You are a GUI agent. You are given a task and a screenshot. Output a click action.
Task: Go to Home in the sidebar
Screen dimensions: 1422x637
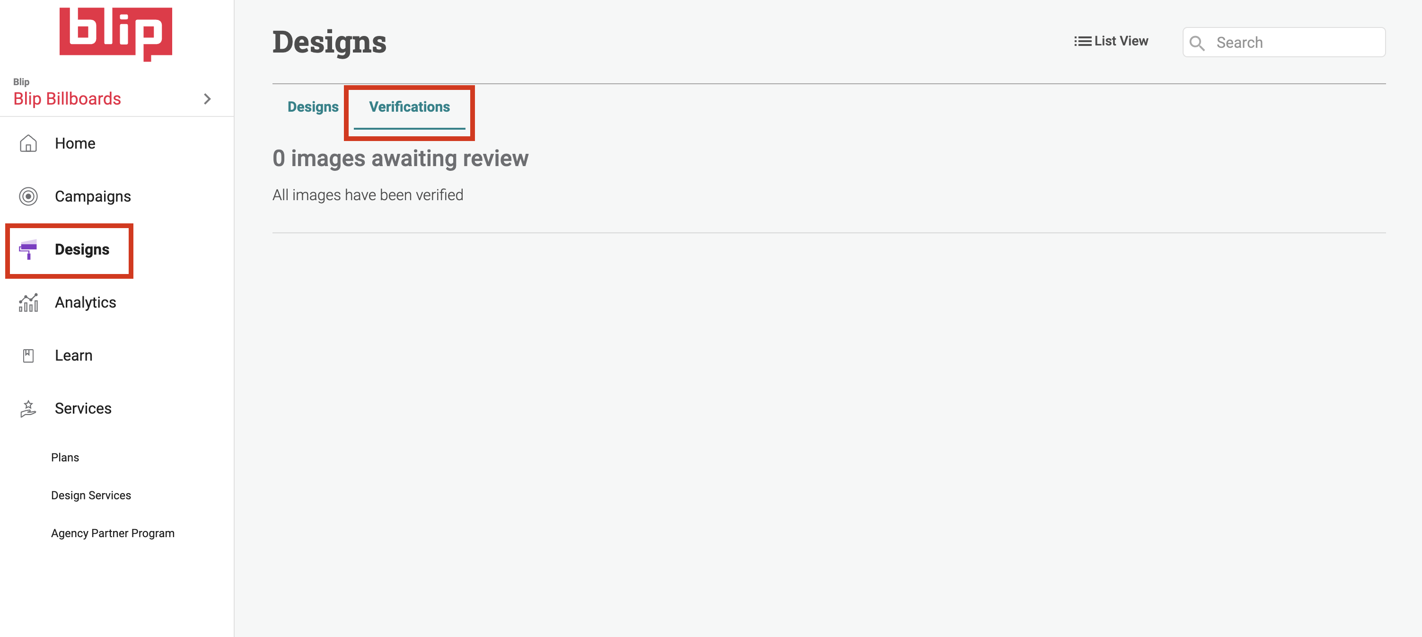click(x=75, y=144)
